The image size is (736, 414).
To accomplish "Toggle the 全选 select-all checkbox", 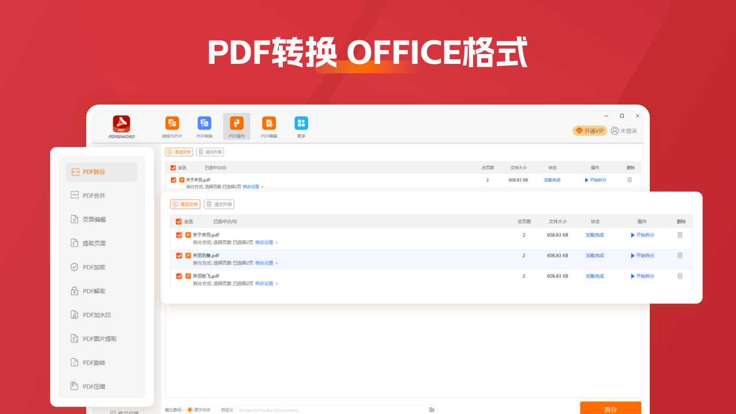I will pyautogui.click(x=178, y=221).
